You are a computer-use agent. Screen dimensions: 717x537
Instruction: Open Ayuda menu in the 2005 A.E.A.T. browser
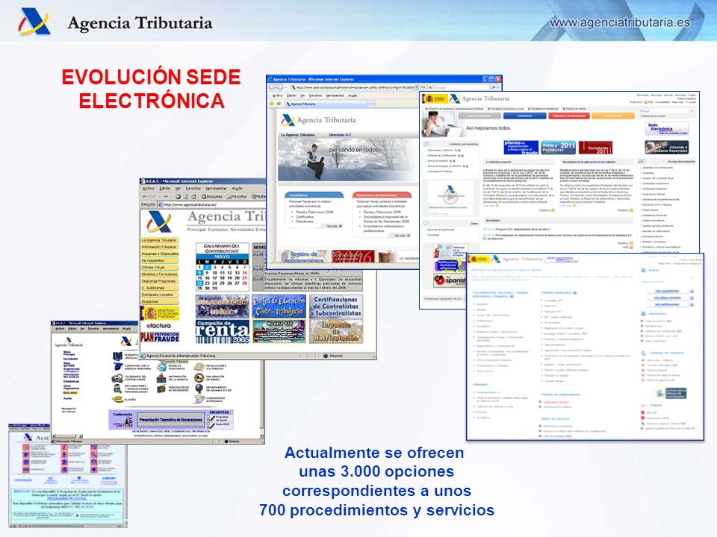click(237, 188)
